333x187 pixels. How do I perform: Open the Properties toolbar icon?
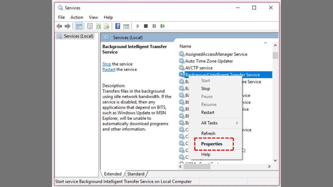90,26
